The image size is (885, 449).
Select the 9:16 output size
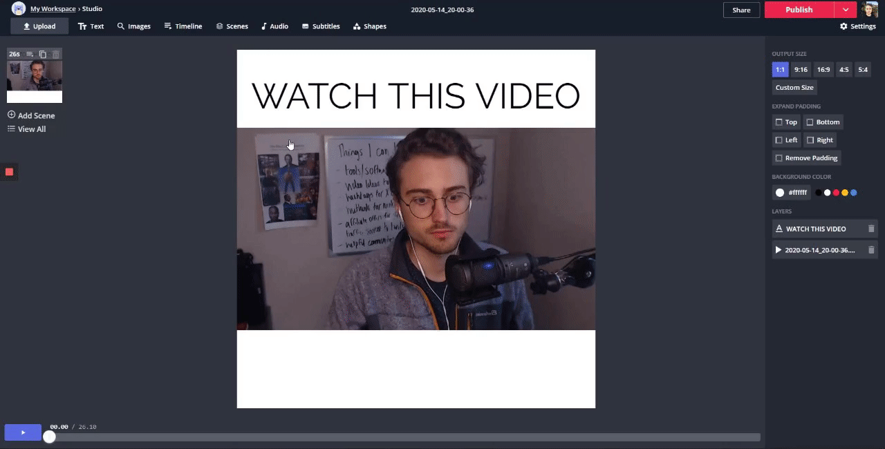[x=801, y=69]
